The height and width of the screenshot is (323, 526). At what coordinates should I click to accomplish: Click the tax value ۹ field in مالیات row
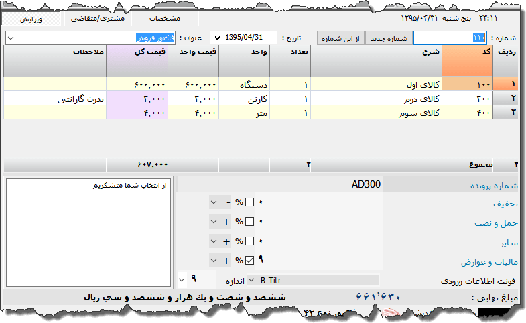(x=318, y=260)
